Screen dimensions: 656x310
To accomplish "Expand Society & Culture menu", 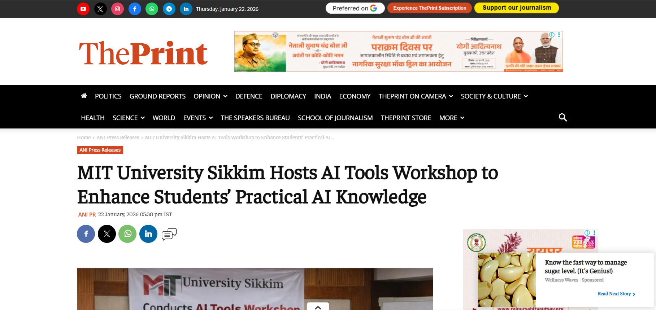I will (494, 96).
